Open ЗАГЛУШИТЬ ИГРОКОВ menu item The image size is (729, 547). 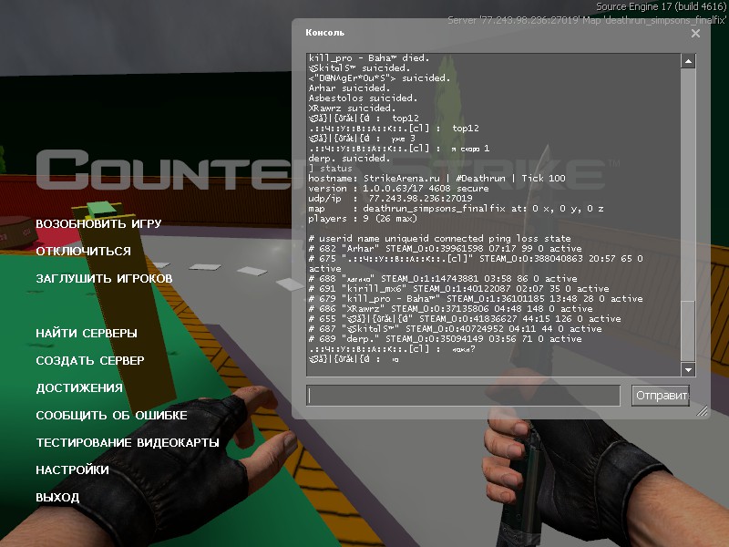104,279
